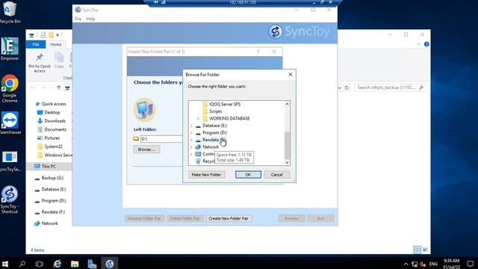
Task: Click taskbar clock and date
Action: (451, 264)
